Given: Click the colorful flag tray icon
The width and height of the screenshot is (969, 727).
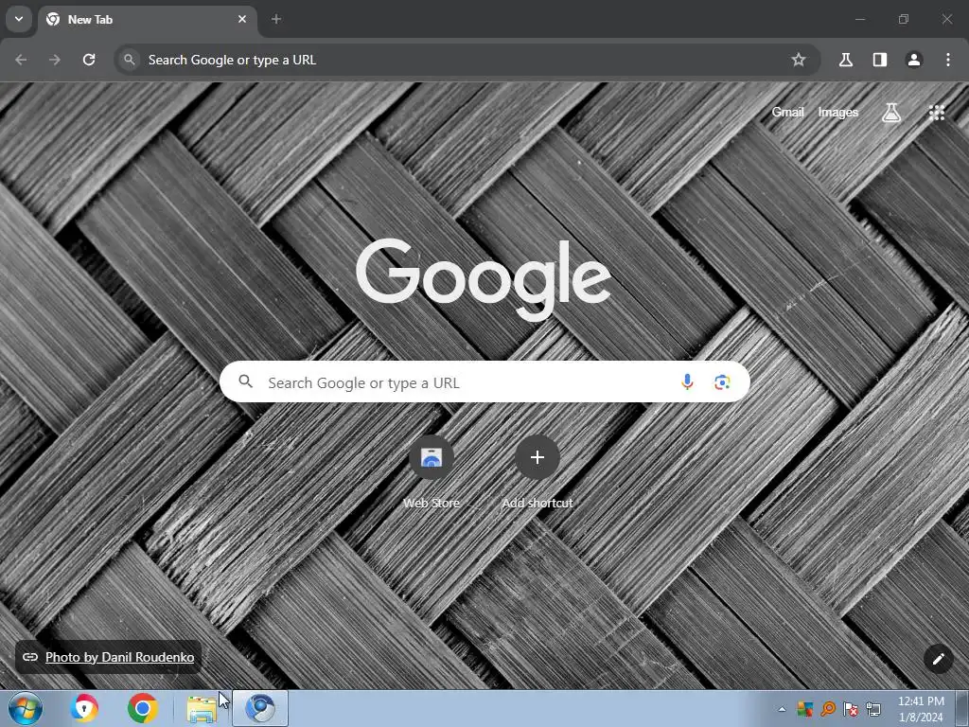Looking at the screenshot, I should pos(804,709).
